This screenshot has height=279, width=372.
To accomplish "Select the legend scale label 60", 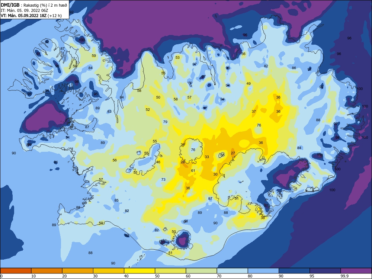I will tap(188, 276).
